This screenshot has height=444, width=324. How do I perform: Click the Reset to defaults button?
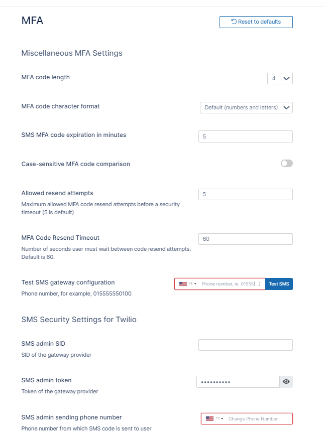256,22
